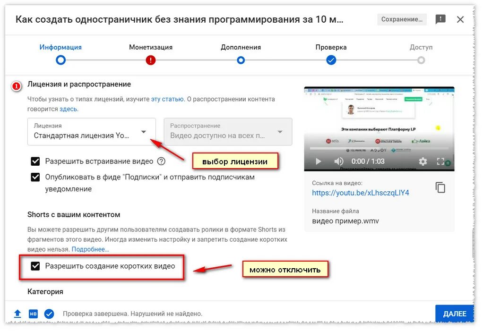
Task: Close the video upload dialog
Action: click(460, 19)
